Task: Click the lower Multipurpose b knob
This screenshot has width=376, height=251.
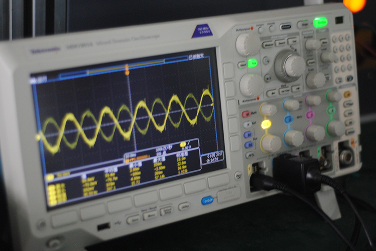Action: tap(251, 85)
